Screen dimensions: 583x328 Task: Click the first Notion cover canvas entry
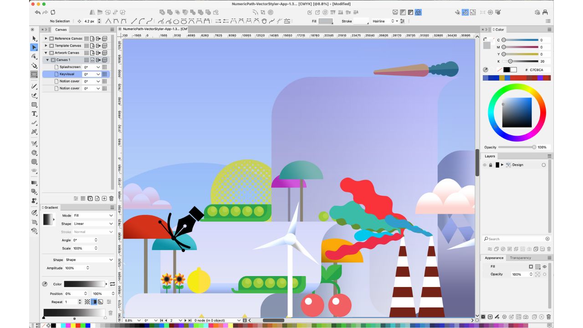[69, 81]
